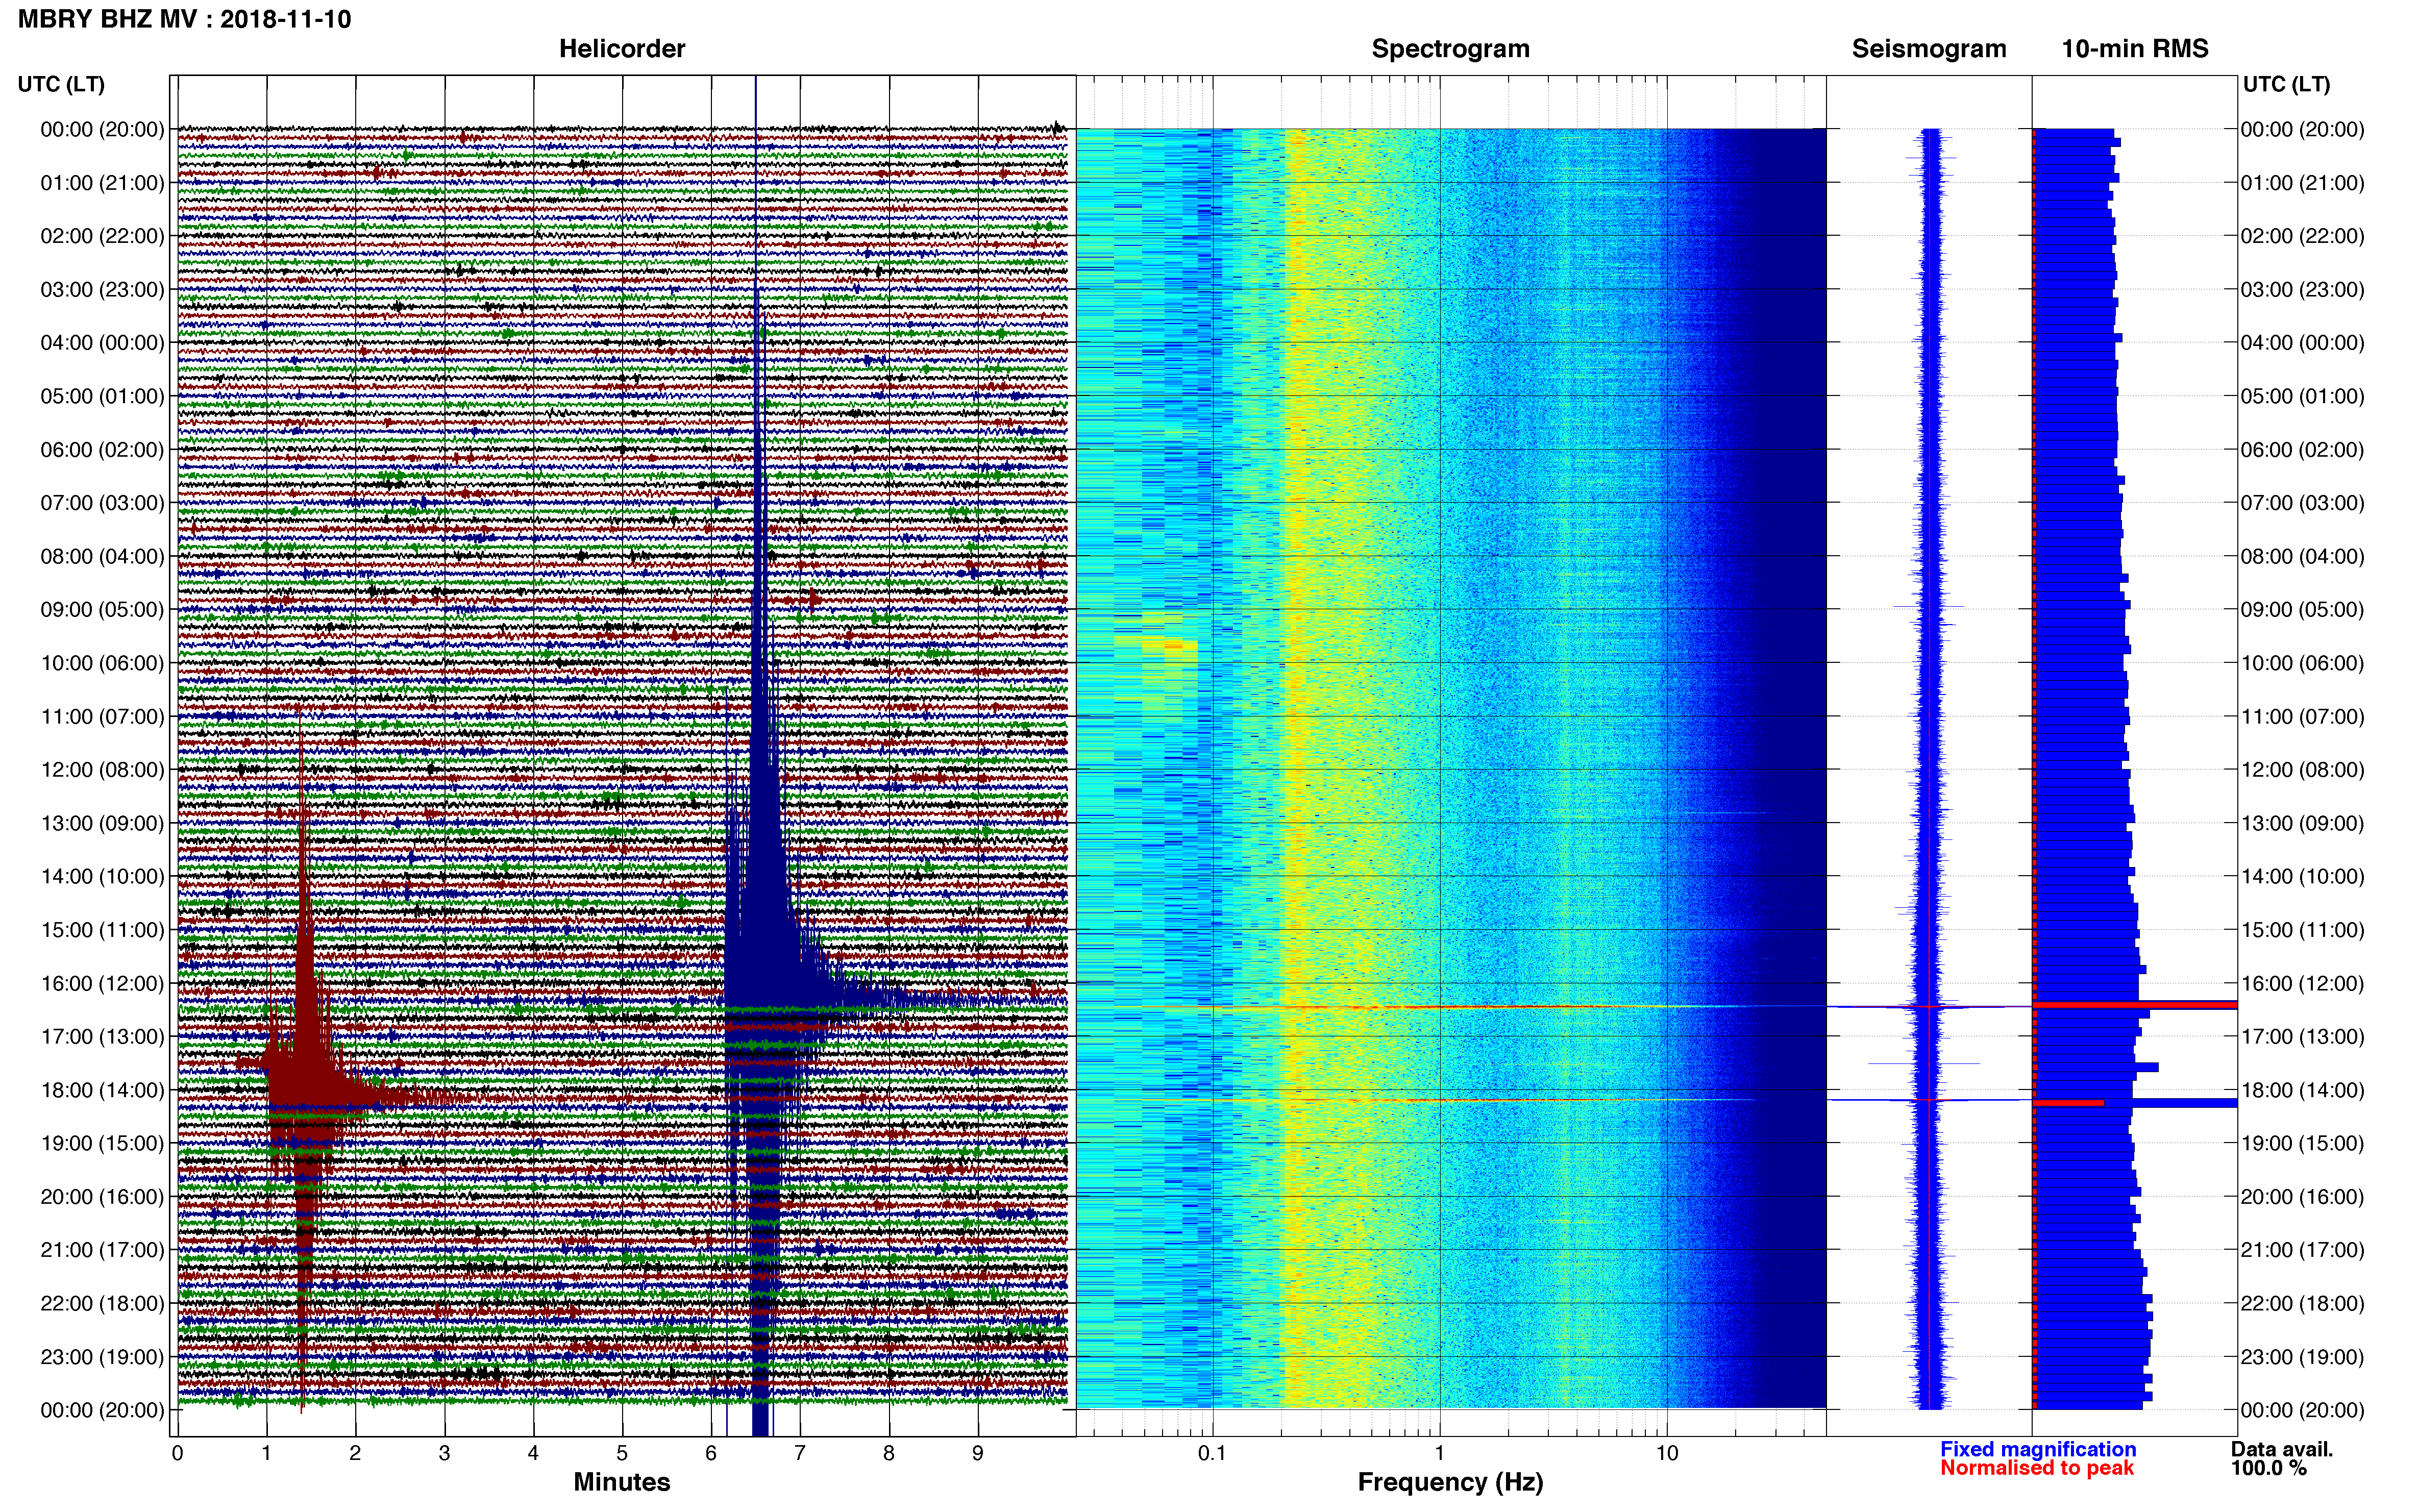This screenshot has height=1512, width=2419.
Task: Click the Minutes axis label
Action: [622, 1482]
